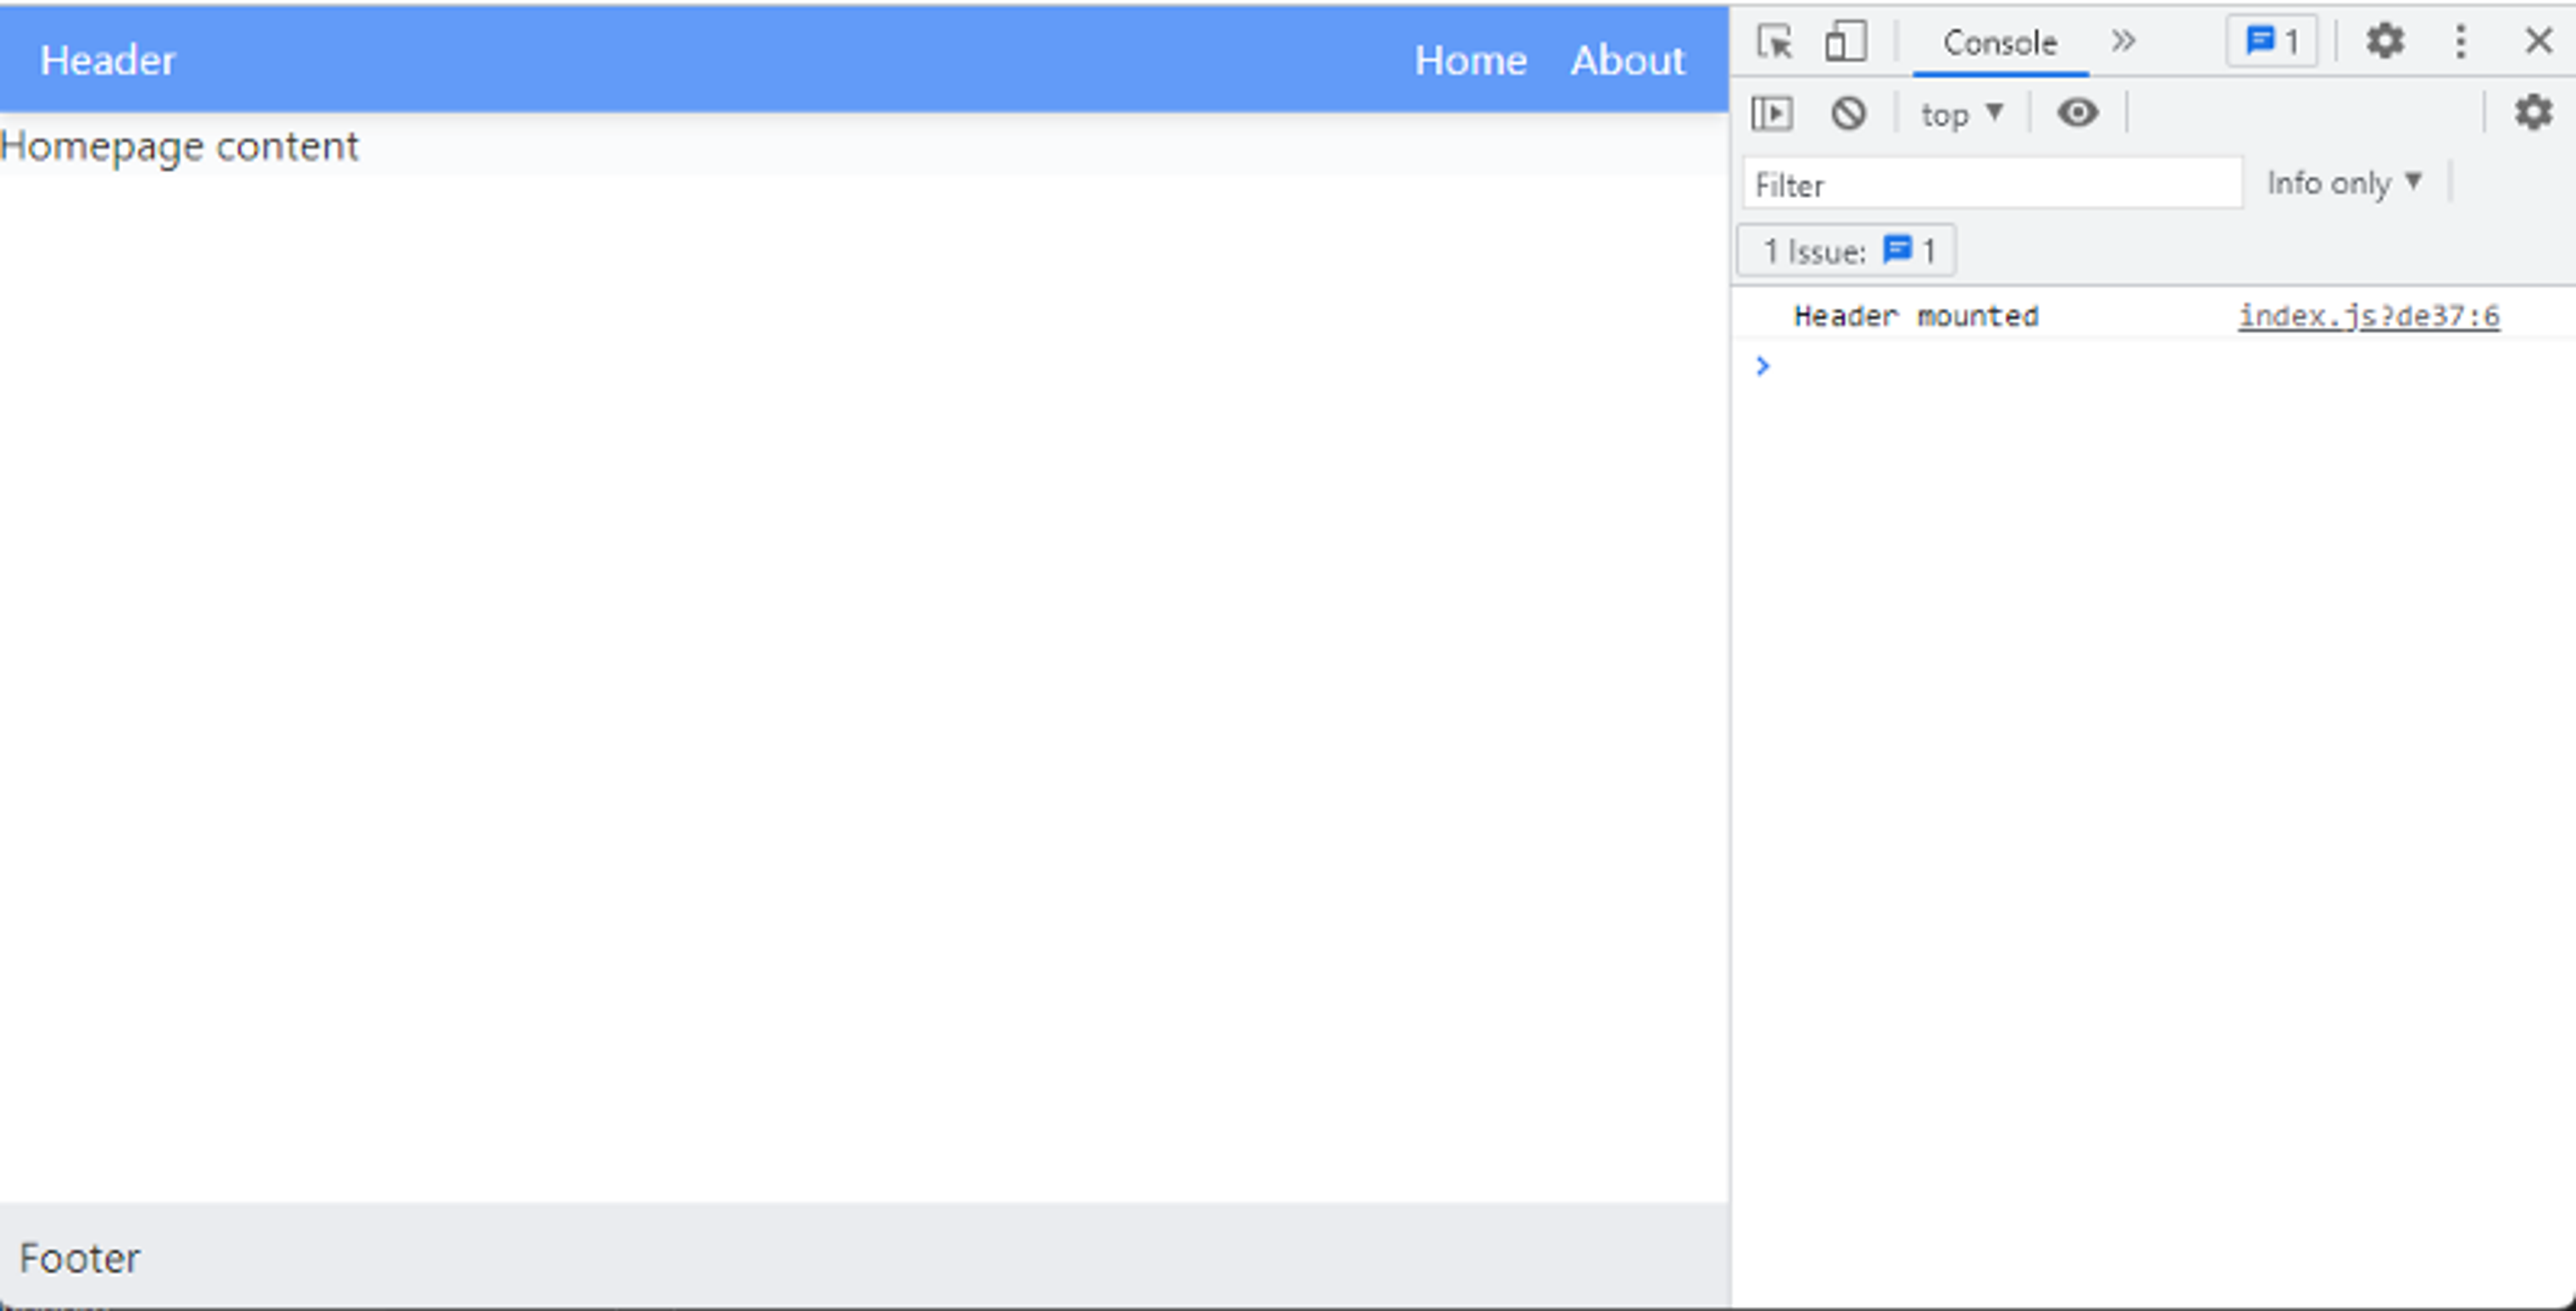The width and height of the screenshot is (2576, 1311).
Task: Click the issues counter badge in toolbar
Action: click(x=2272, y=42)
